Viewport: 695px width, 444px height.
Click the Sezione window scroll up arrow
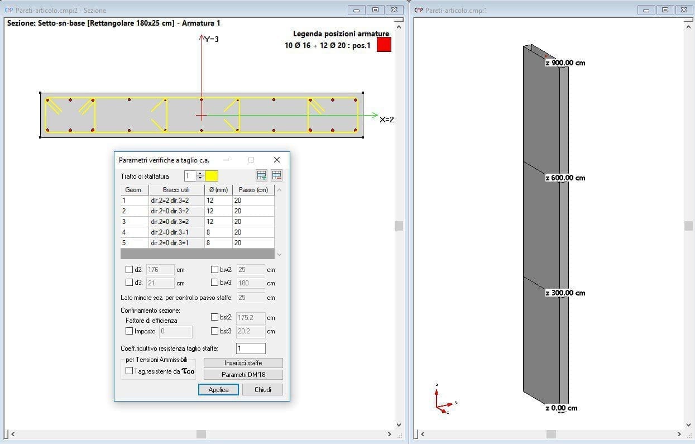pos(399,26)
